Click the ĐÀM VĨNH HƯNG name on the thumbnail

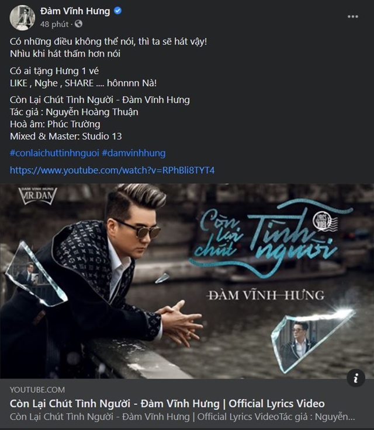coord(266,295)
